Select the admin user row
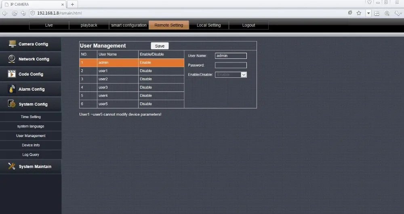 tap(132, 62)
